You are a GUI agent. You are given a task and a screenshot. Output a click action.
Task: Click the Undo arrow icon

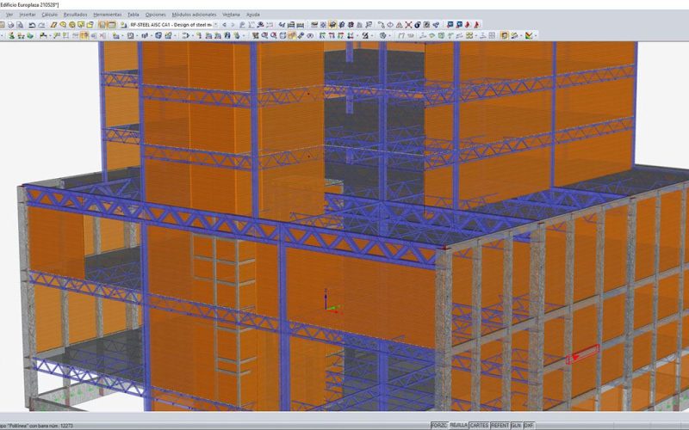32,25
